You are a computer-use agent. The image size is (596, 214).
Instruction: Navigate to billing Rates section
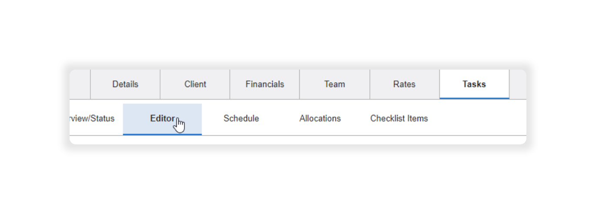[405, 84]
